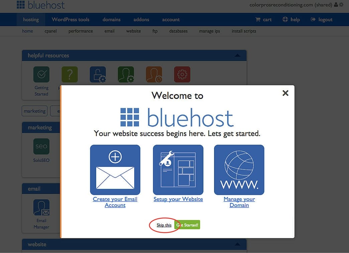Click the Skip this link
The image size is (349, 253).
(164, 225)
